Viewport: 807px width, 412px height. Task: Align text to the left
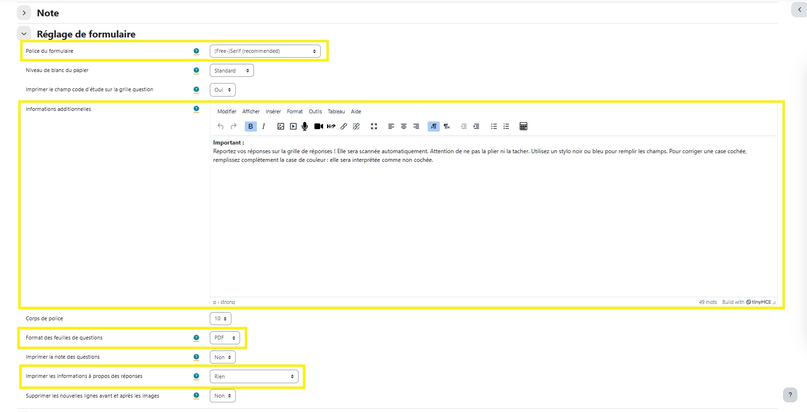(391, 126)
